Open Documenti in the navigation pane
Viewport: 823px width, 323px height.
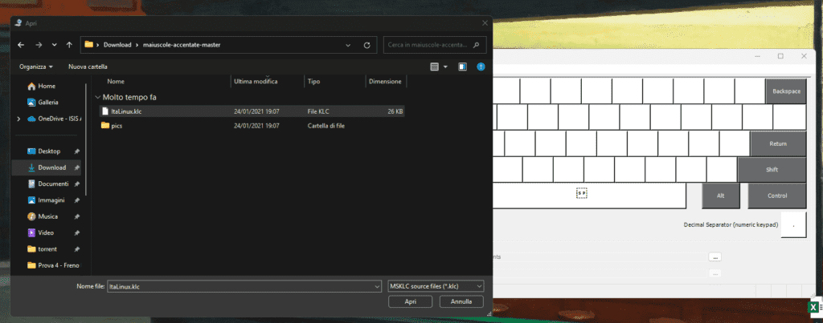point(52,184)
